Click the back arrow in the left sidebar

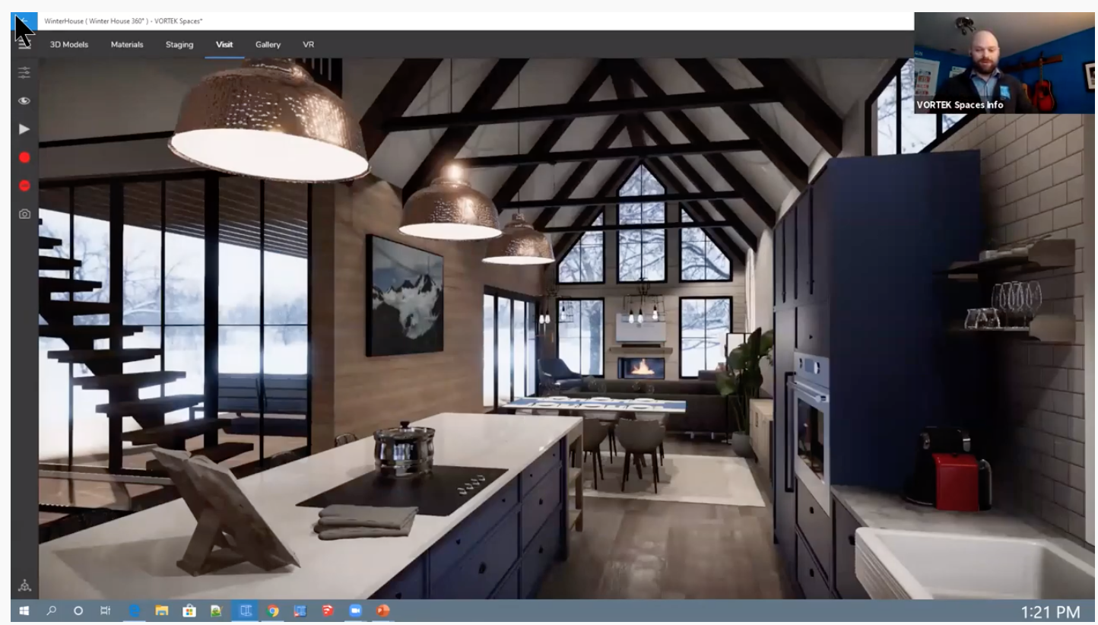point(23,19)
